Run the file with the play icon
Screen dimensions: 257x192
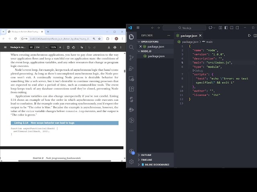pyautogui.click(x=249, y=36)
